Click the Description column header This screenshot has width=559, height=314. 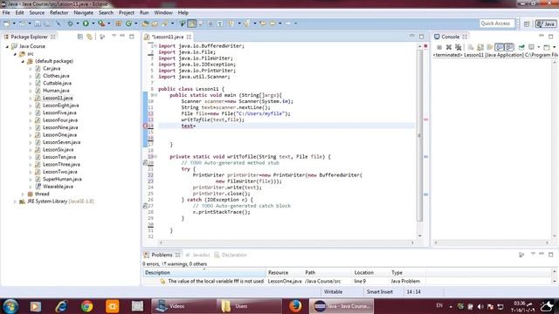204,273
